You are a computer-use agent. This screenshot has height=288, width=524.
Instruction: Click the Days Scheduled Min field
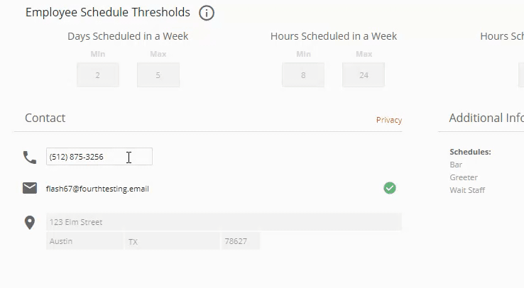(x=98, y=75)
